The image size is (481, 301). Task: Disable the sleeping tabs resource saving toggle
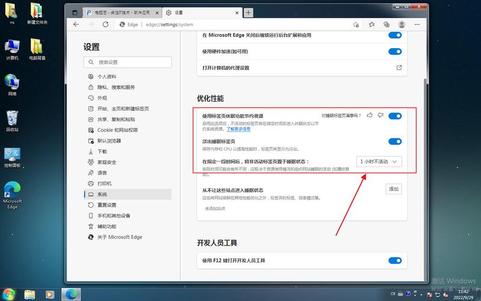point(394,116)
